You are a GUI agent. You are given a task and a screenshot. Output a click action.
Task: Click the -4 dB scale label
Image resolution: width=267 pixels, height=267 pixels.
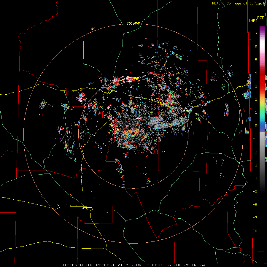coord(255,178)
